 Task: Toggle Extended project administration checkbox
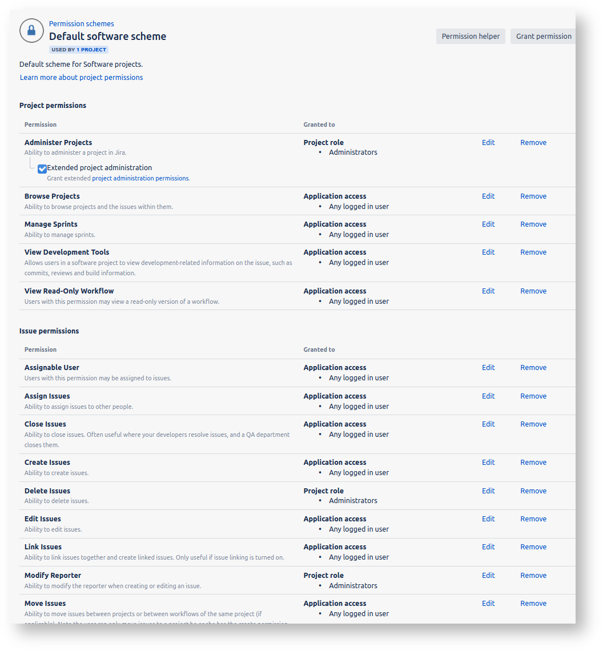tap(42, 168)
